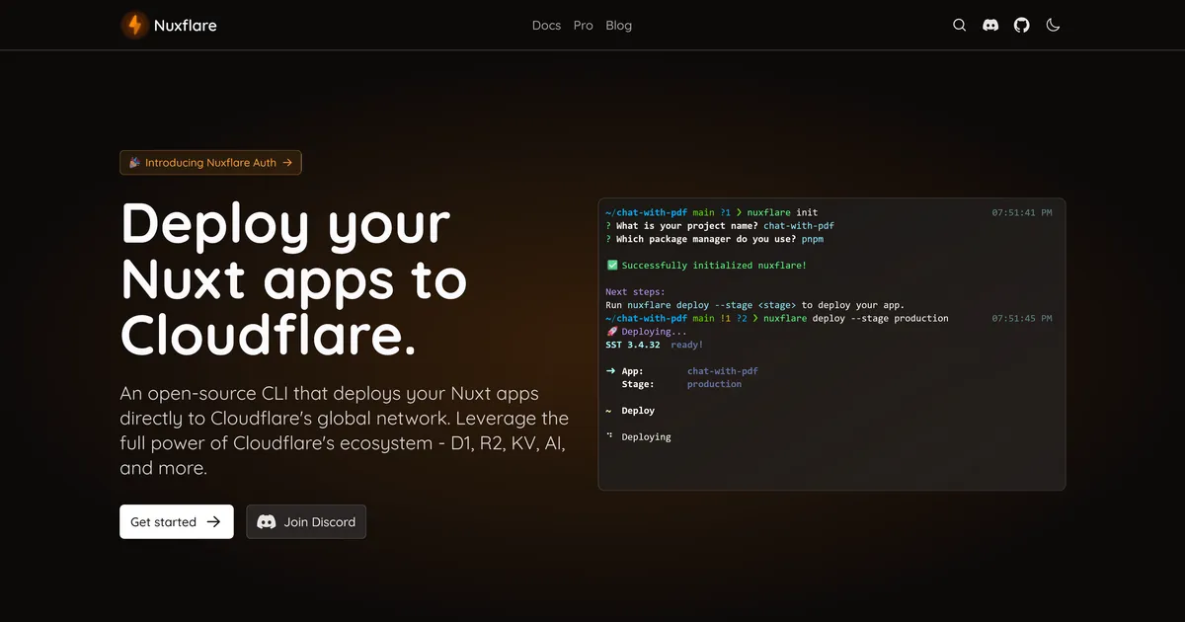Viewport: 1185px width, 622px height.
Task: Open the Discord icon in the header
Action: pyautogui.click(x=990, y=26)
